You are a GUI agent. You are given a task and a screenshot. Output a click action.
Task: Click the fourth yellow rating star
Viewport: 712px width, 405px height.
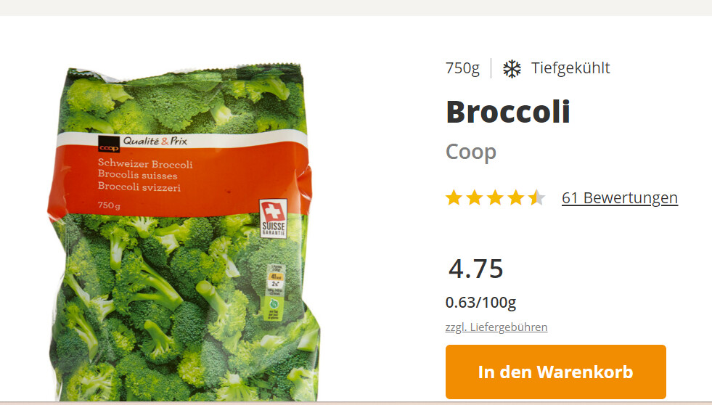(x=516, y=198)
